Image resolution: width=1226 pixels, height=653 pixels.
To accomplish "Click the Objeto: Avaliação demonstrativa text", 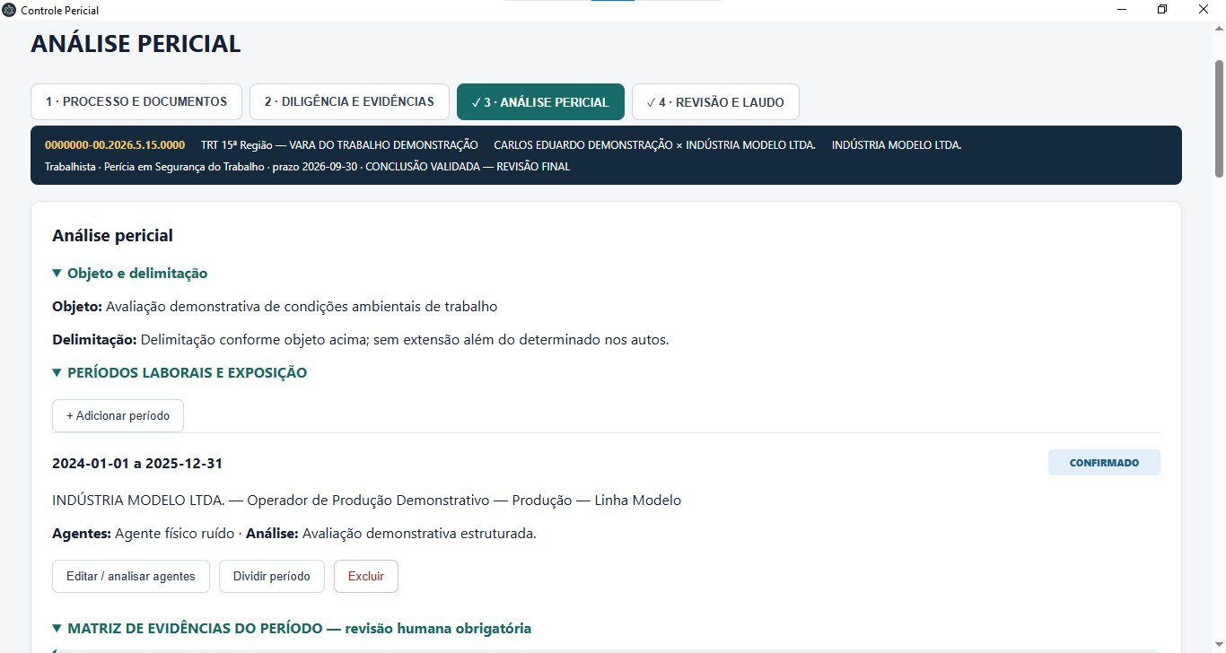I will (x=275, y=307).
